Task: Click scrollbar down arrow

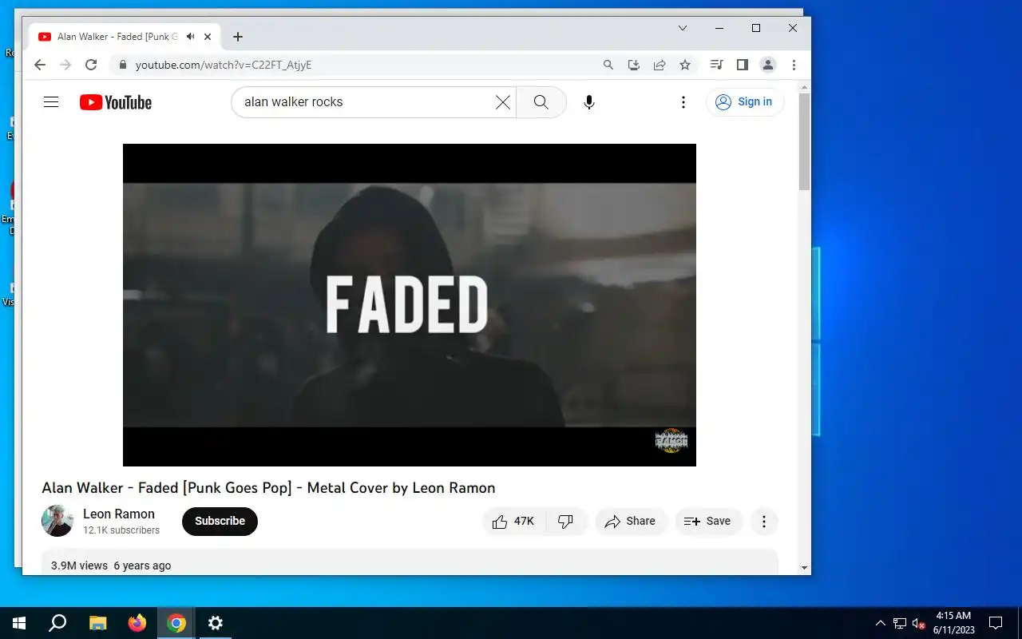Action: [x=804, y=568]
